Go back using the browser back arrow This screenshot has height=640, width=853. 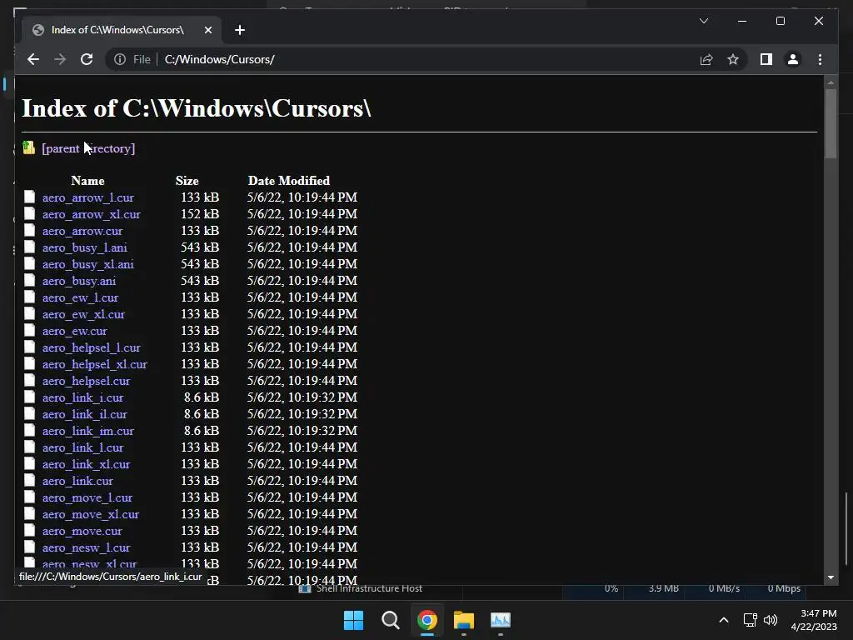pos(33,59)
